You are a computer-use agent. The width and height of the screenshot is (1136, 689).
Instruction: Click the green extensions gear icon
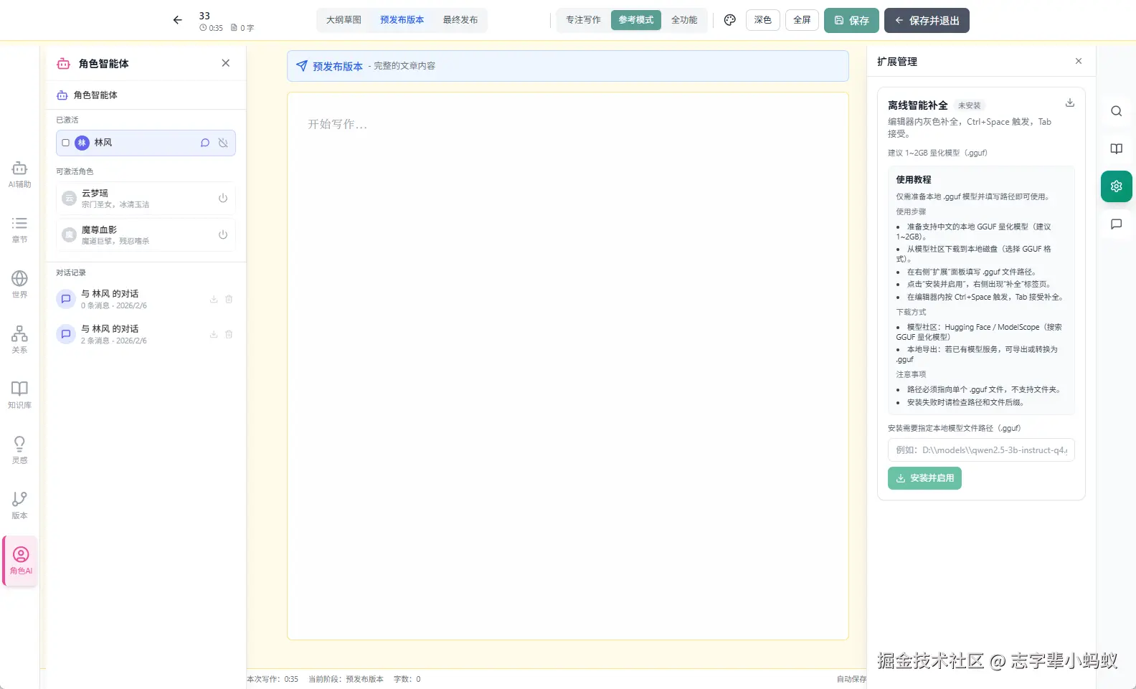[x=1117, y=186]
